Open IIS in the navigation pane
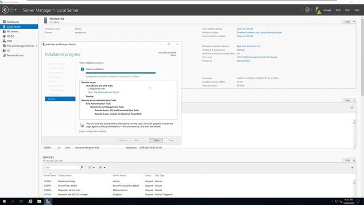Viewport: 364px width, 205px height. (9, 51)
